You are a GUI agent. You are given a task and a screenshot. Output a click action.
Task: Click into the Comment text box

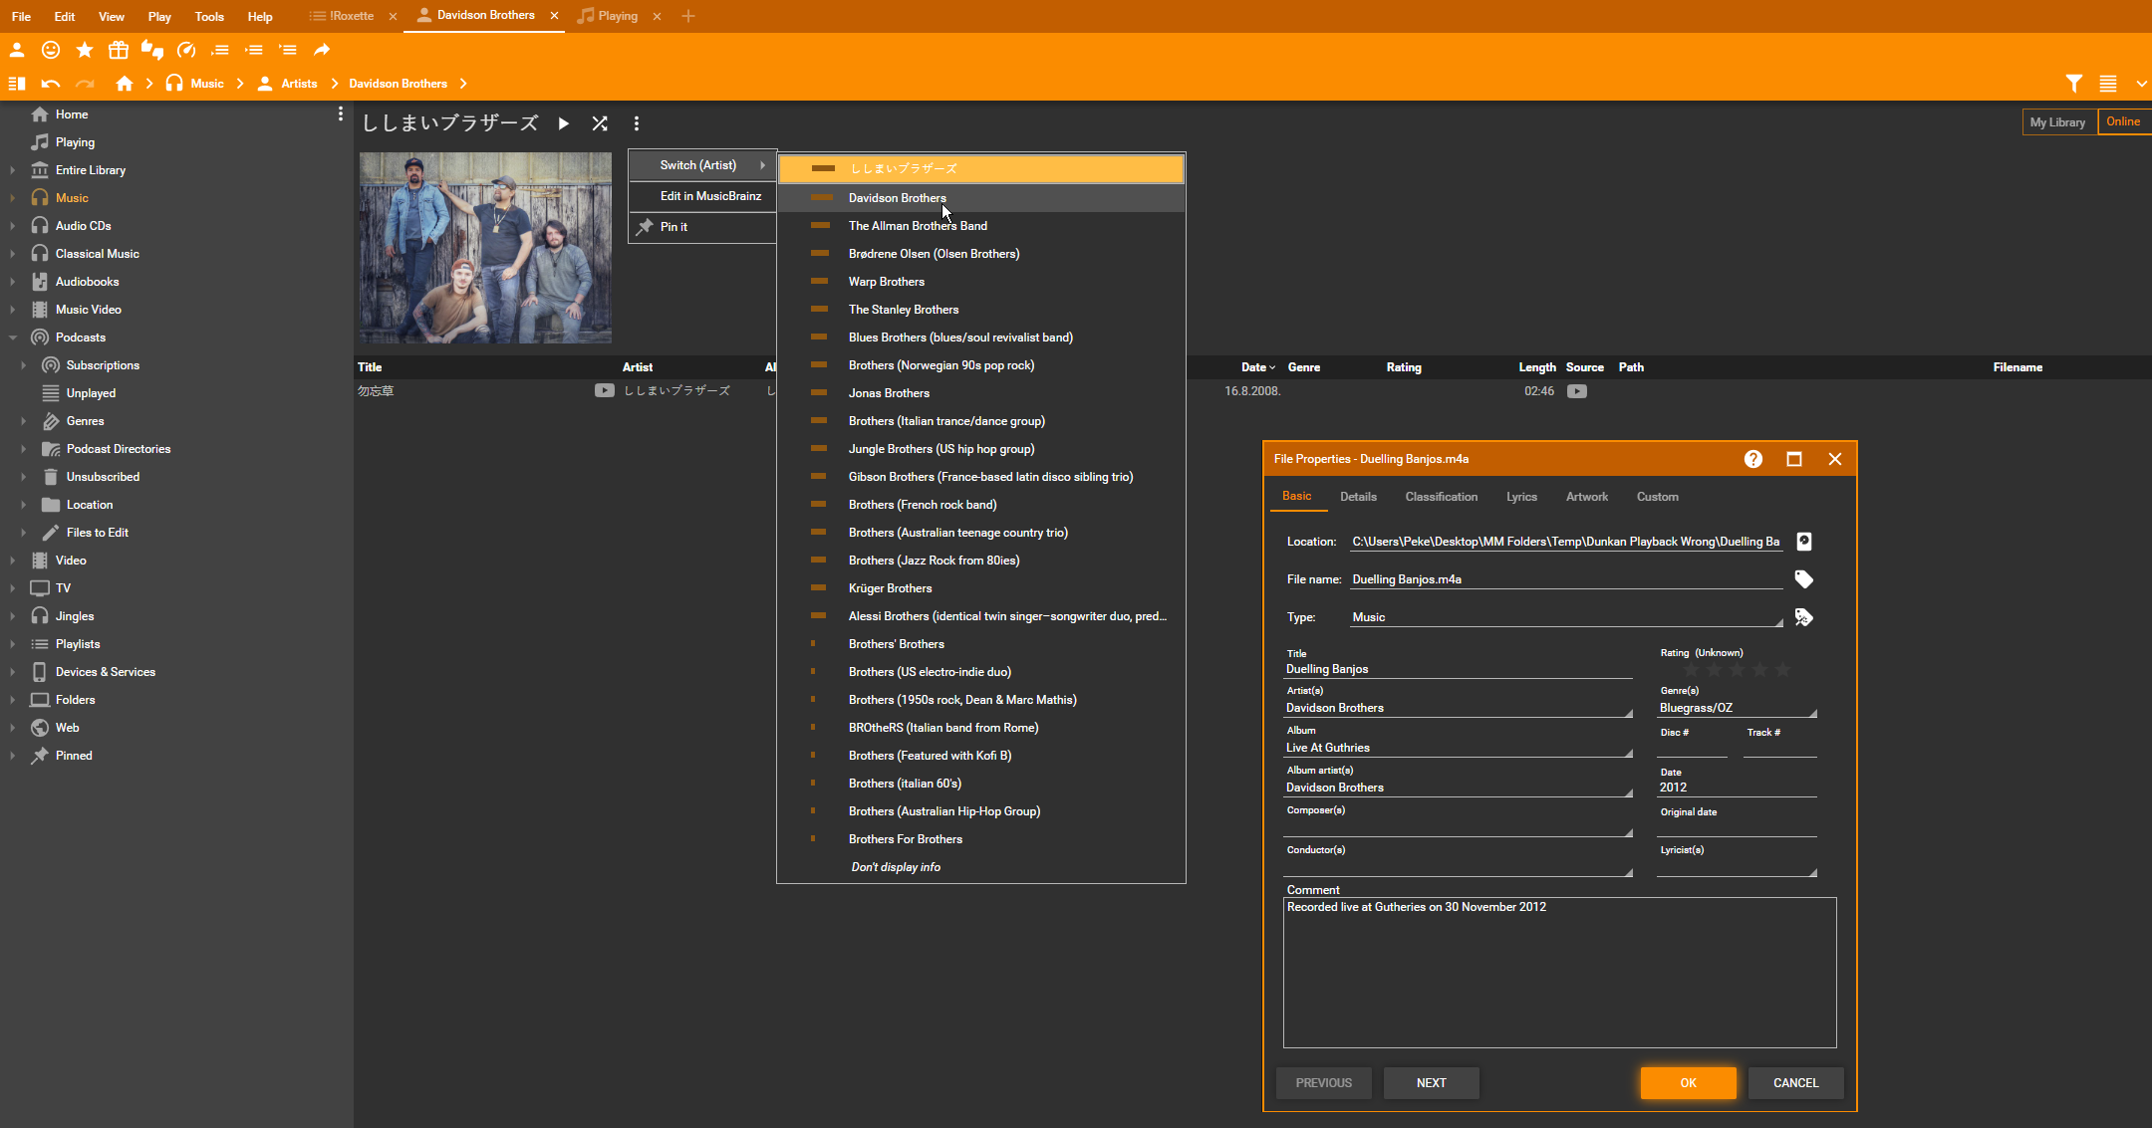(1559, 972)
